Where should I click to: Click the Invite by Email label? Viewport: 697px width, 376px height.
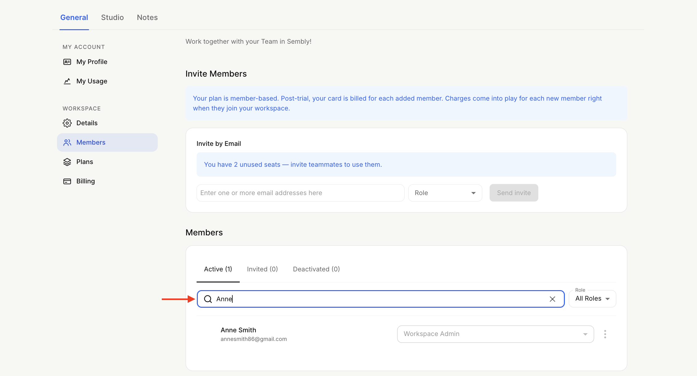tap(219, 144)
